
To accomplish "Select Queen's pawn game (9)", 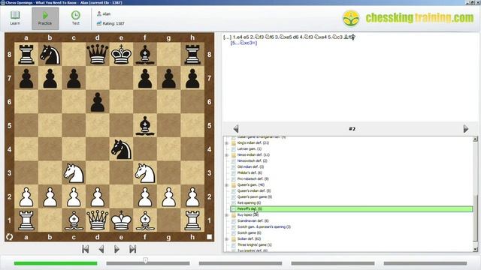I will 255,196.
